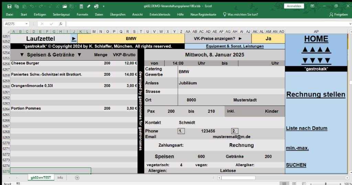This screenshot has width=352, height=185.
Task: Click the HOME link in side panel
Action: pyautogui.click(x=316, y=39)
